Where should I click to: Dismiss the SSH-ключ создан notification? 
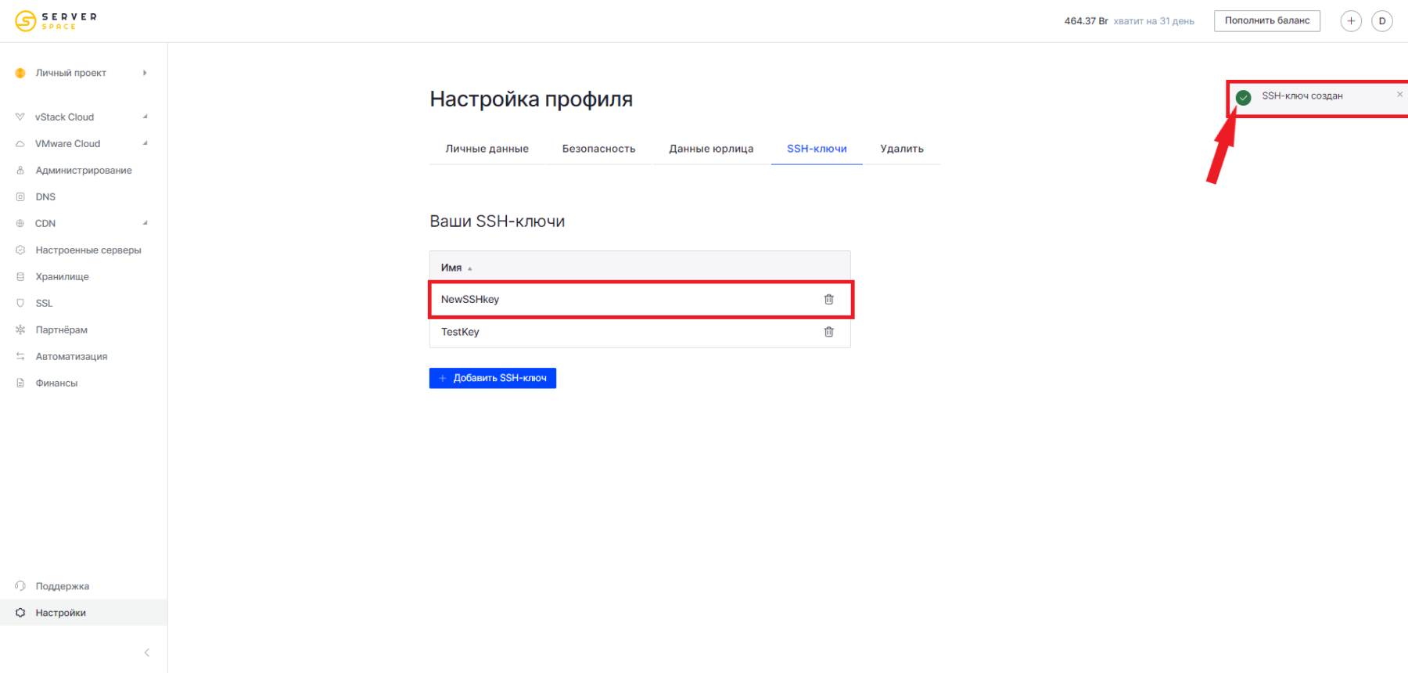click(1399, 95)
